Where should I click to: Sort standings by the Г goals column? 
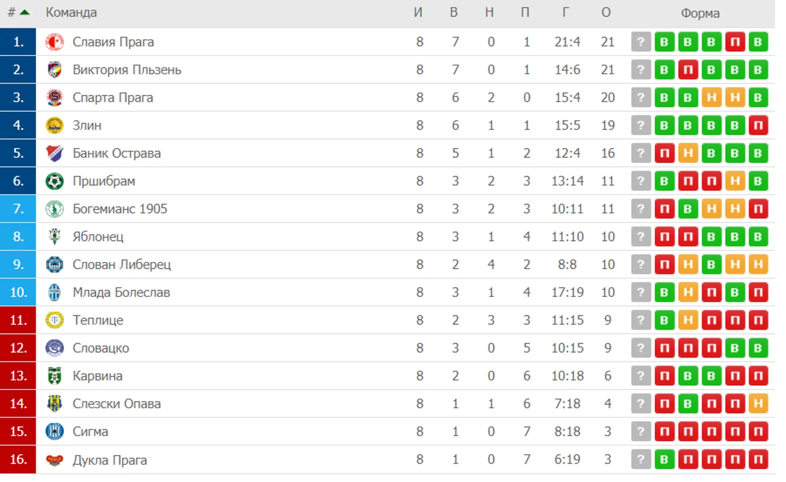(x=565, y=12)
